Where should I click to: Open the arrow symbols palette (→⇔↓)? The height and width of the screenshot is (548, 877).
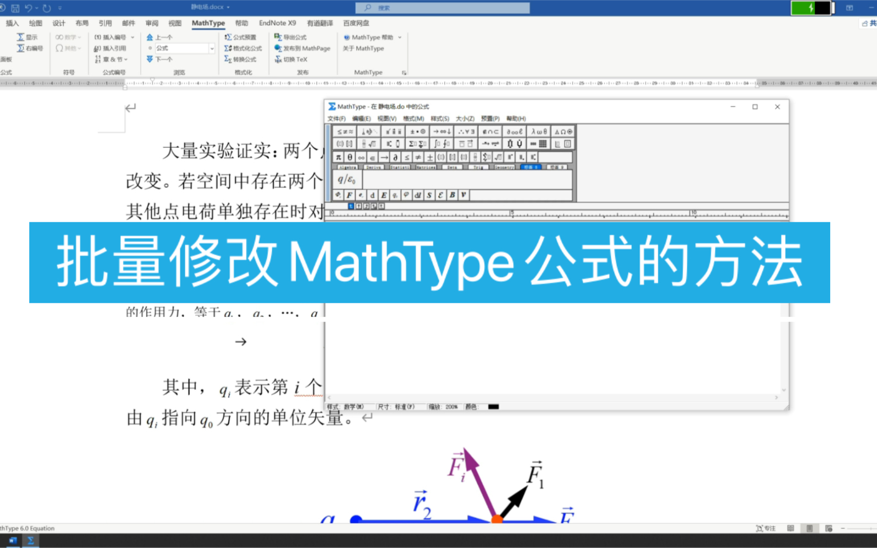click(x=442, y=132)
